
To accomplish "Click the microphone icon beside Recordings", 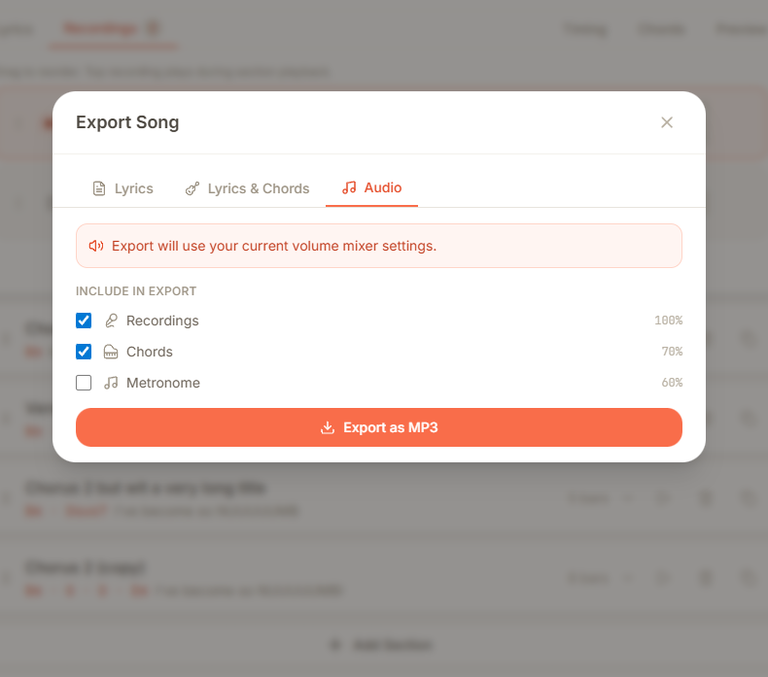I will click(111, 321).
